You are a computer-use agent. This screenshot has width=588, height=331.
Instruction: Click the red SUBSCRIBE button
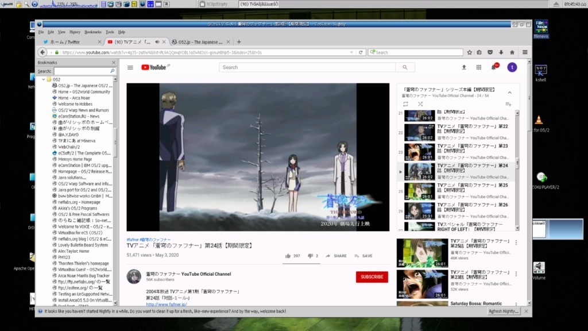coord(372,277)
